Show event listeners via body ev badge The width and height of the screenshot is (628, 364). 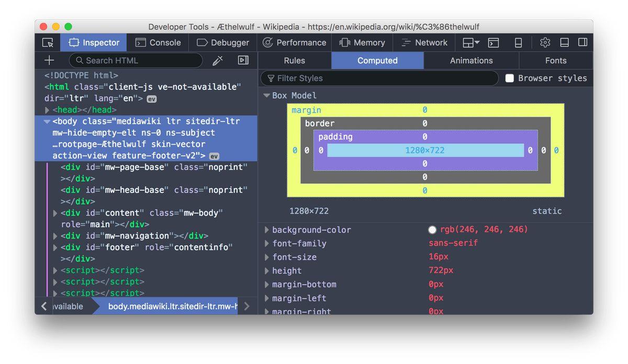214,156
